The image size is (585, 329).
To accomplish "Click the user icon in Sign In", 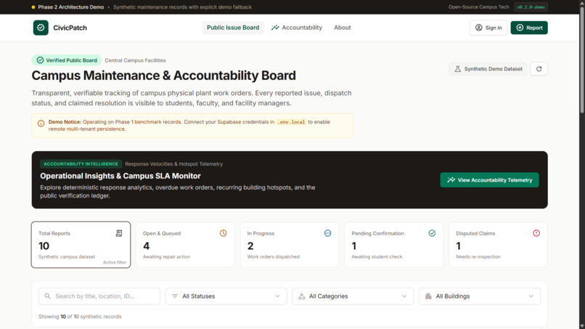I will (479, 28).
